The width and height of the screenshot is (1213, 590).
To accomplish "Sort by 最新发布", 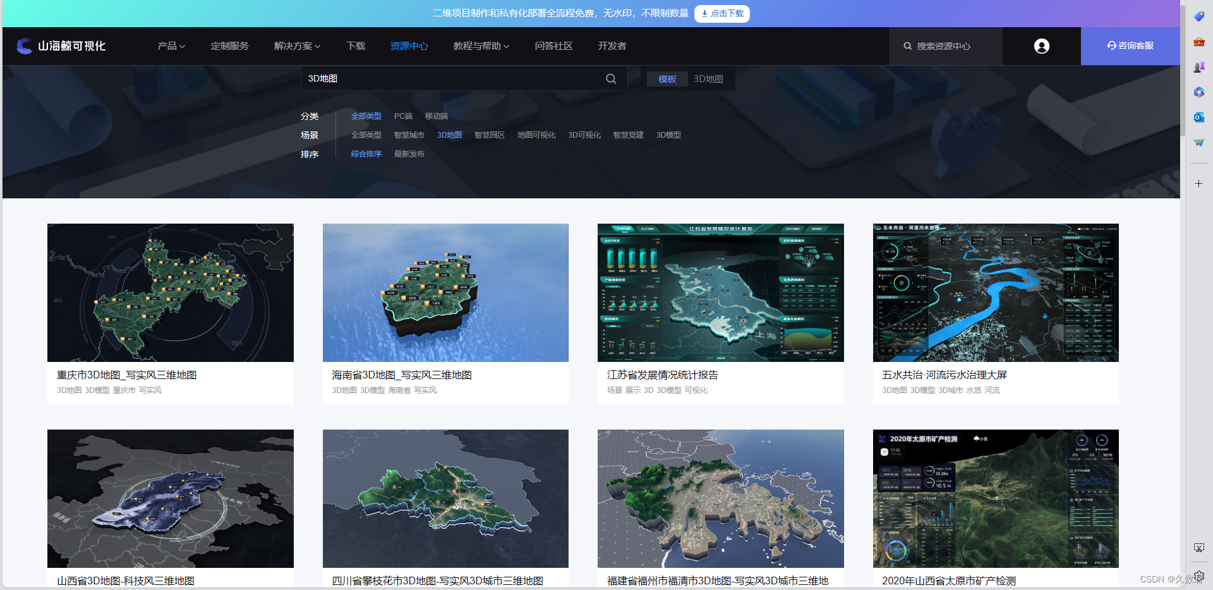I will pyautogui.click(x=409, y=154).
